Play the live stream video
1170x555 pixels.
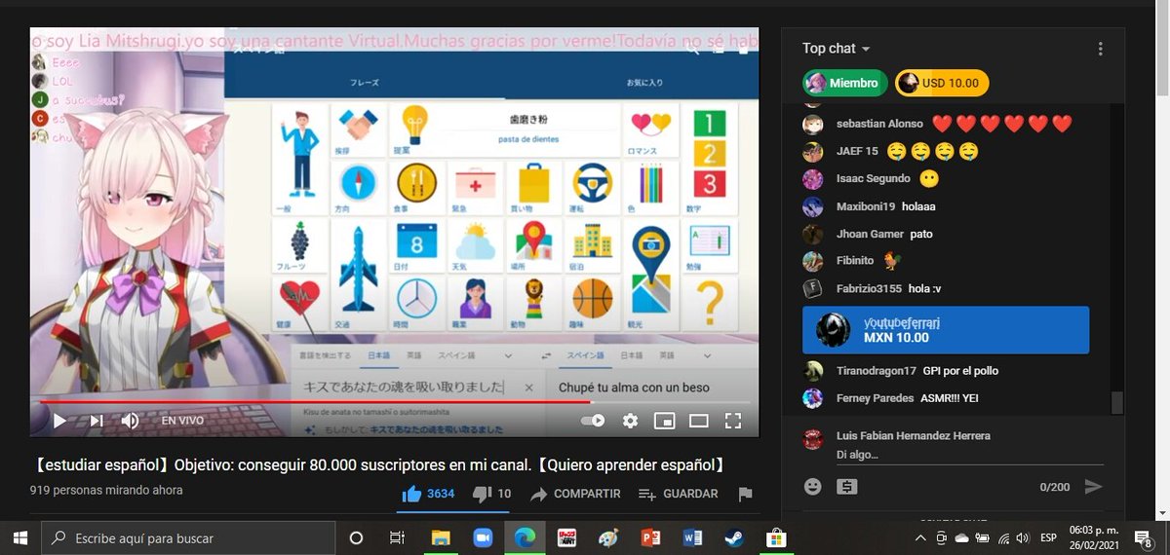(59, 421)
